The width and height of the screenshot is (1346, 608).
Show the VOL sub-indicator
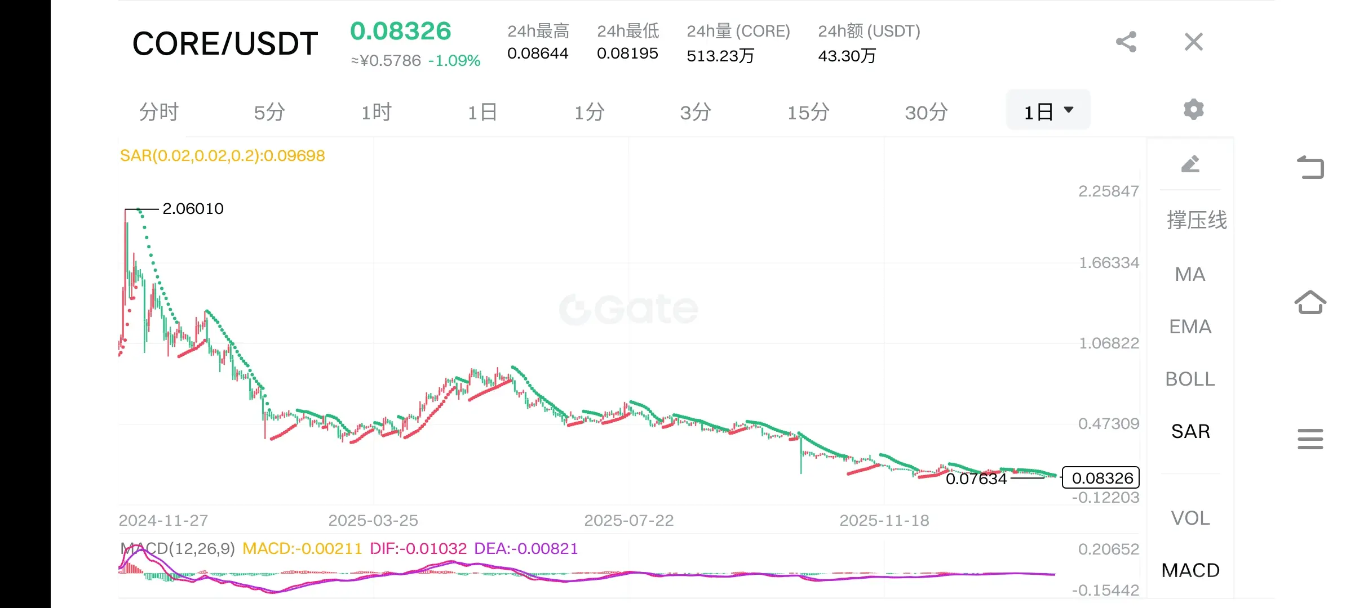[1190, 518]
